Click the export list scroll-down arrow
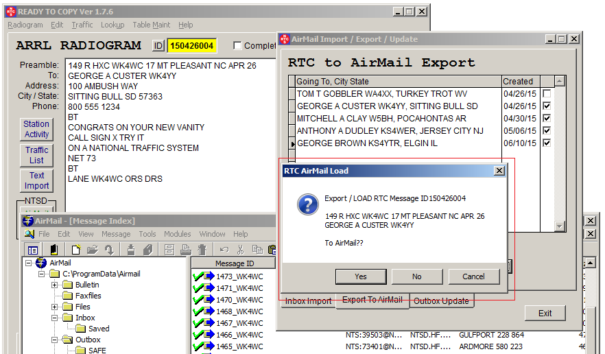The image size is (605, 354). 560,226
